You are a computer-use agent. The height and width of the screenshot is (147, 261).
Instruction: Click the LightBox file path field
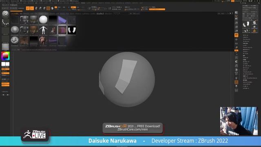tap(39, 50)
